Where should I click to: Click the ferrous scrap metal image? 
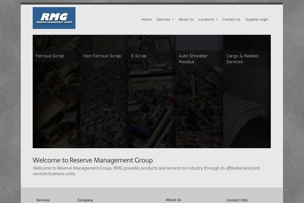pyautogui.click(x=56, y=105)
